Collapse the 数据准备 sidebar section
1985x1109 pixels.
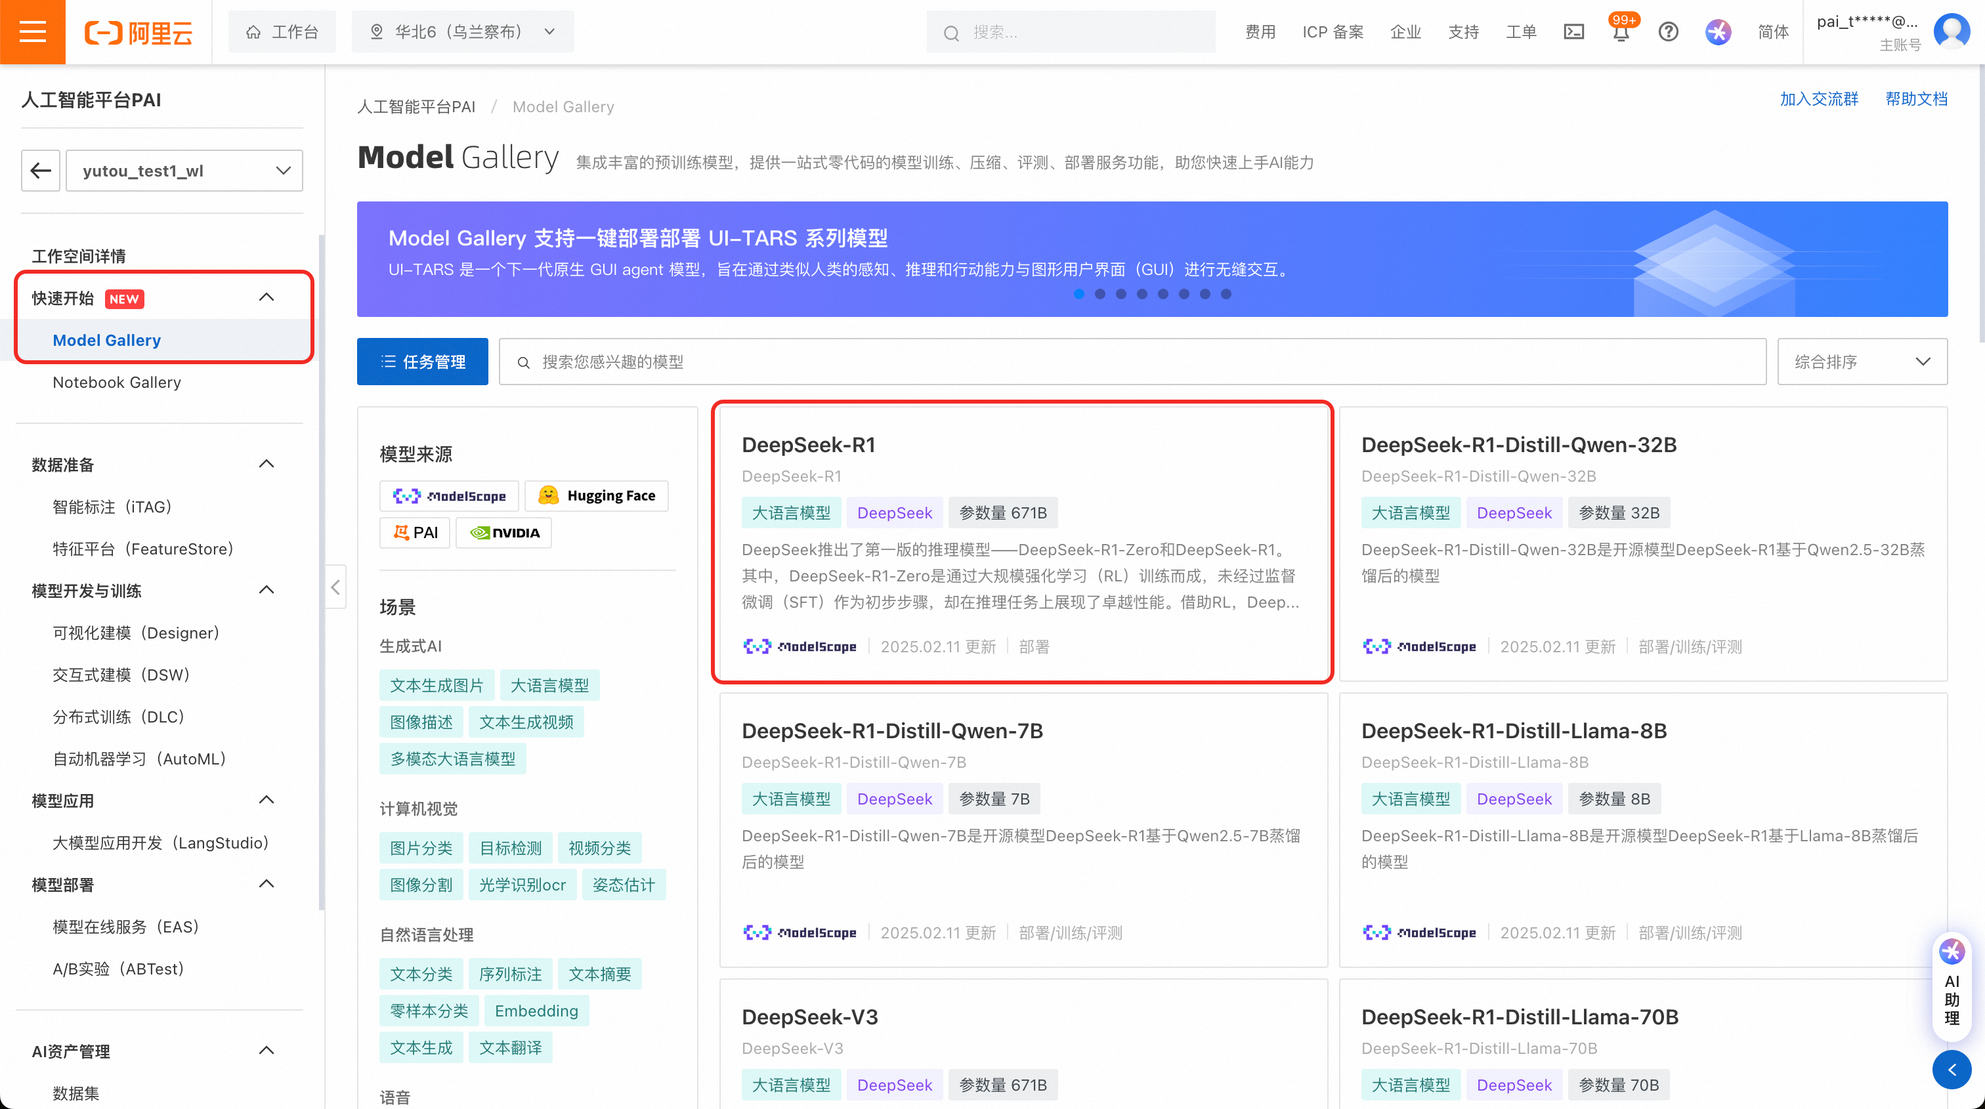pos(267,465)
